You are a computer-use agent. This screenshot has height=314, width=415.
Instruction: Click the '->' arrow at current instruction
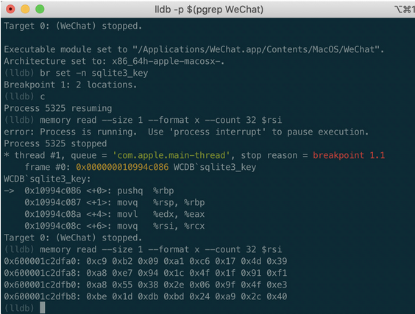(x=10, y=190)
